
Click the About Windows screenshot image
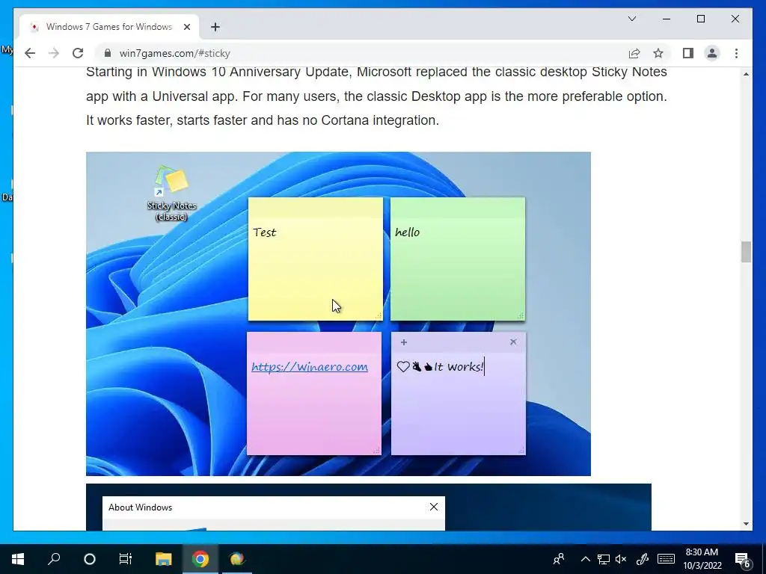368,507
